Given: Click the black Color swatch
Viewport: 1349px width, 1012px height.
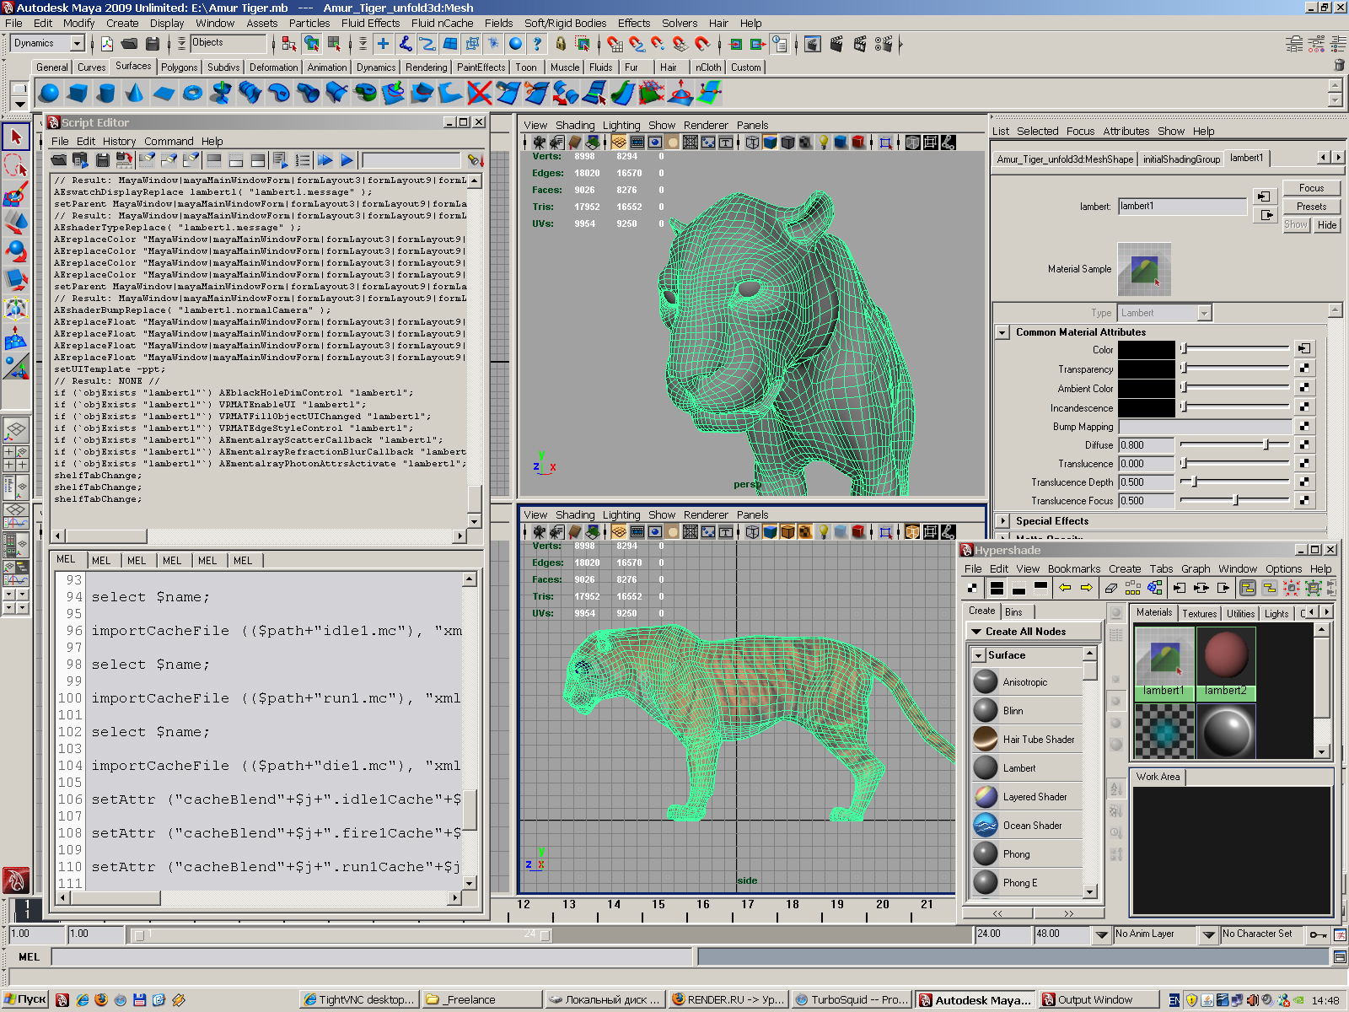Looking at the screenshot, I should click(x=1146, y=349).
